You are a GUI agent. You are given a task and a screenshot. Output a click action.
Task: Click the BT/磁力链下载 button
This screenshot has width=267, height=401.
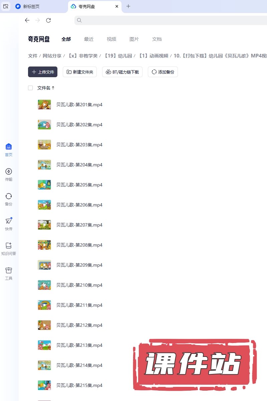122,72
